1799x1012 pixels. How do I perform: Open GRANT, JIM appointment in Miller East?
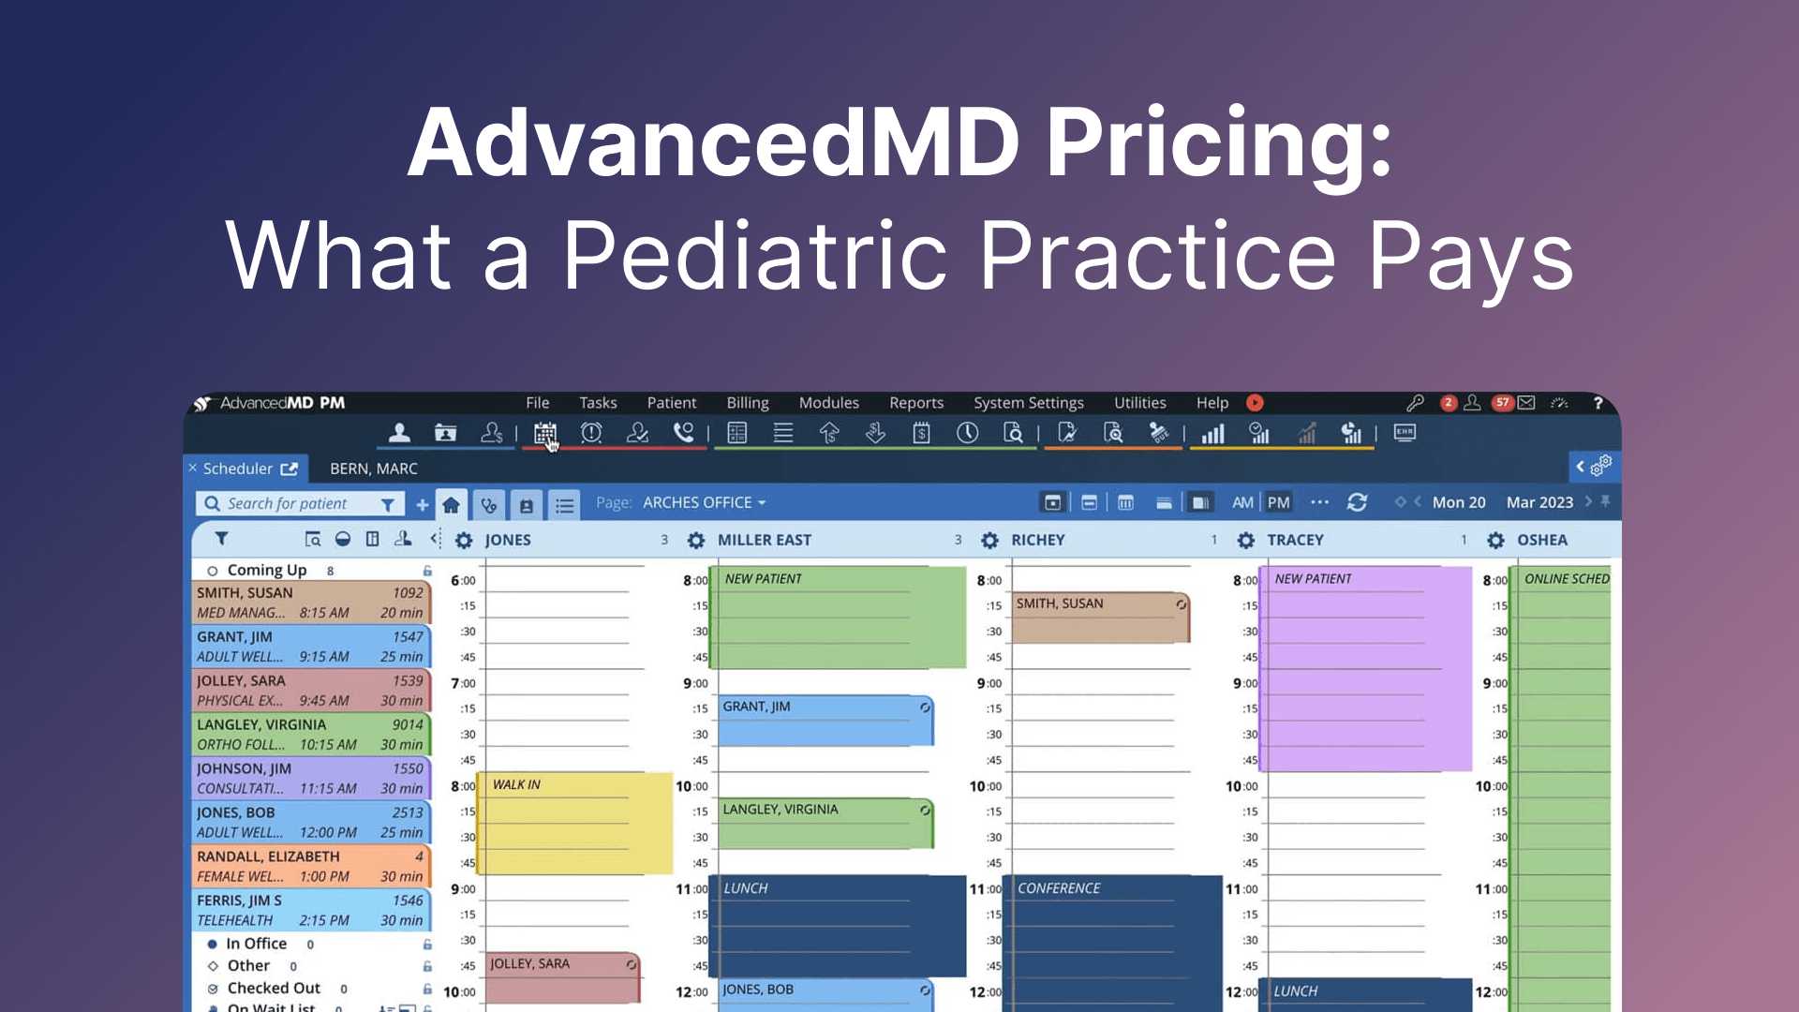pyautogui.click(x=825, y=720)
